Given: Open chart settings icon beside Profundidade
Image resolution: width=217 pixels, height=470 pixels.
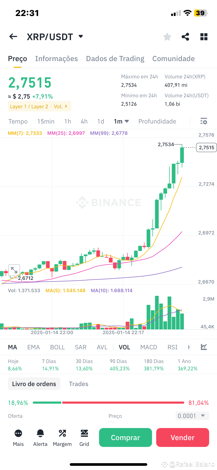Looking at the screenshot, I should tap(204, 121).
